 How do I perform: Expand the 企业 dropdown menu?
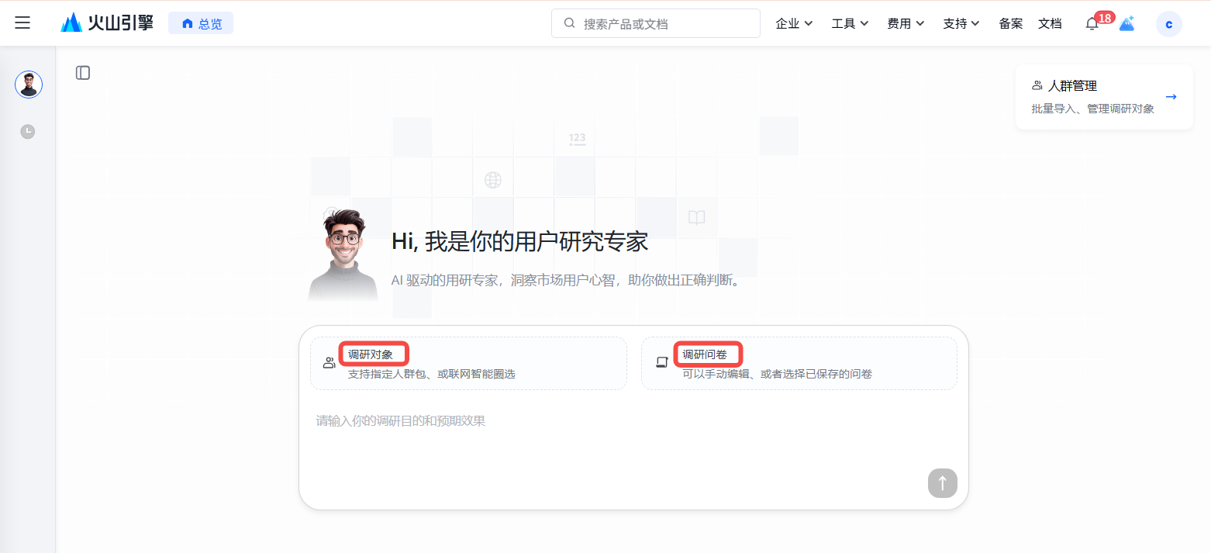[794, 23]
